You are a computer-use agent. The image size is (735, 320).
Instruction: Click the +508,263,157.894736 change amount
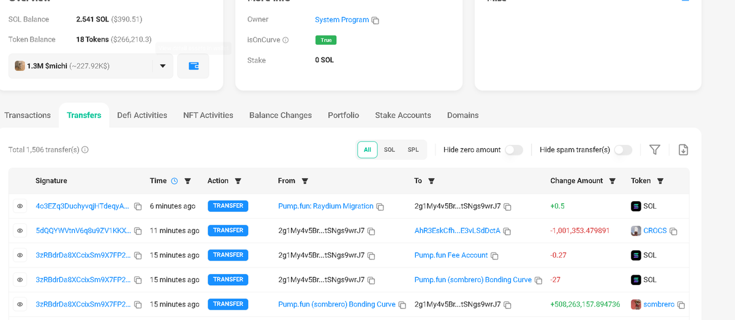(x=585, y=304)
